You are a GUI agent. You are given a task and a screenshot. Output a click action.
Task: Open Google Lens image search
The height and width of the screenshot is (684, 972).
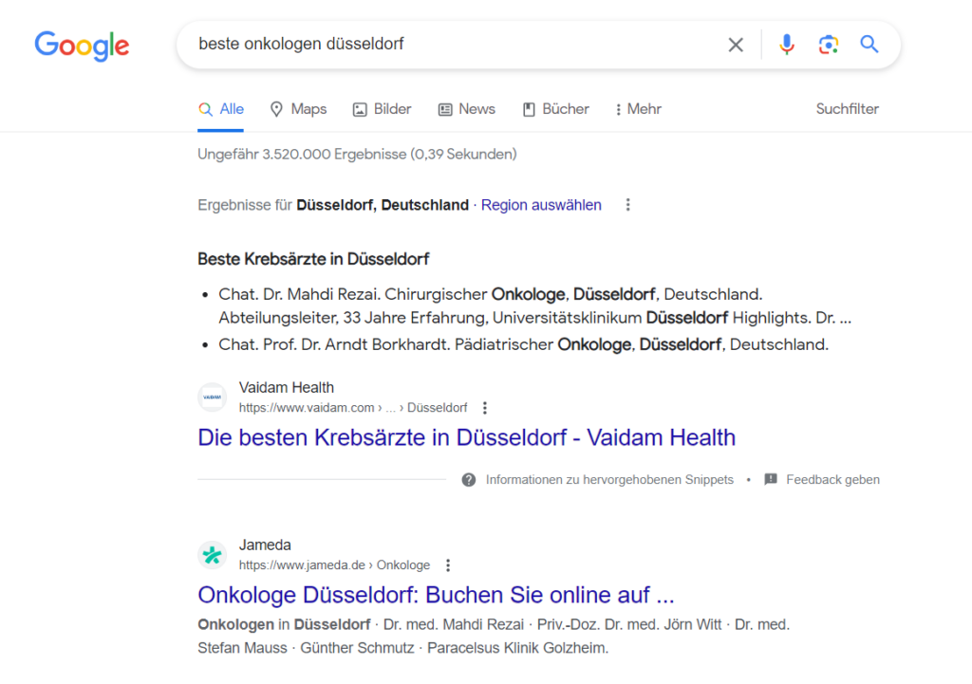click(x=828, y=45)
